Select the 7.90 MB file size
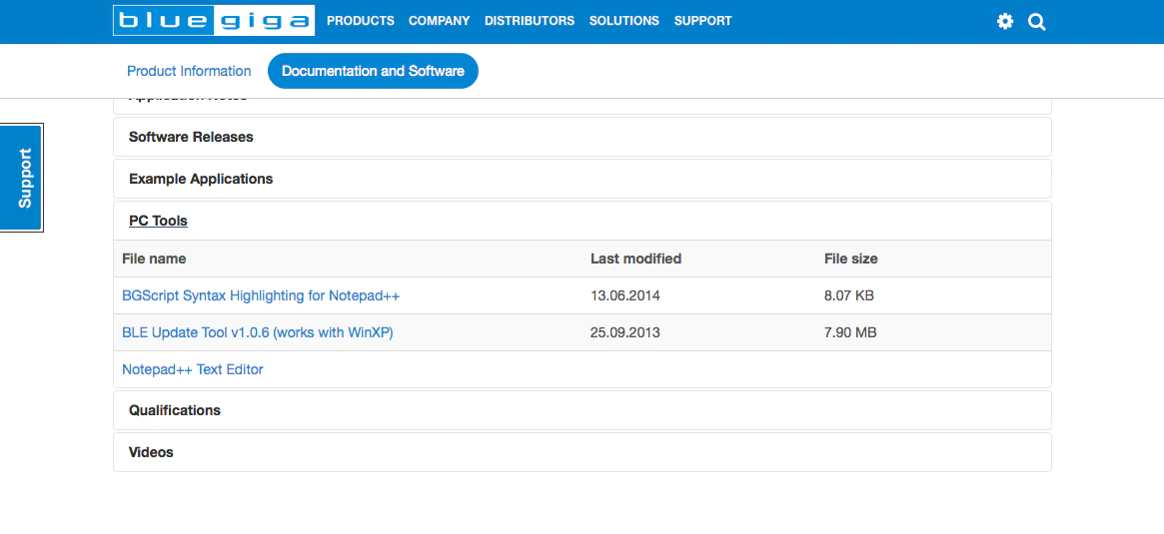The width and height of the screenshot is (1164, 534). (x=850, y=333)
